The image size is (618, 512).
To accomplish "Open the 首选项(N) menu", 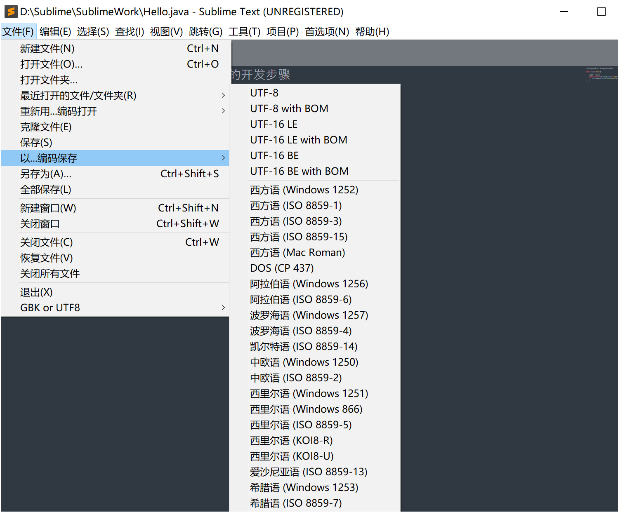I will coord(327,31).
